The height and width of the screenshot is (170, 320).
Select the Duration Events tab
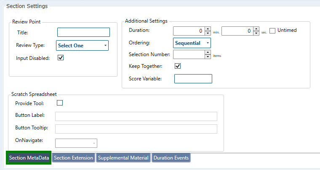point(171,158)
